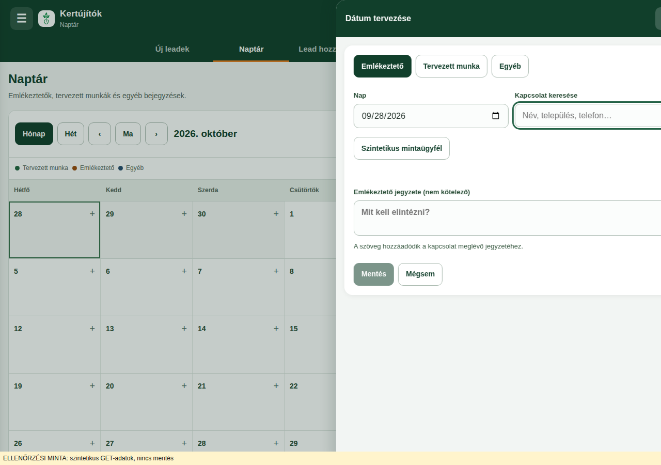The image size is (661, 465).
Task: Click the Dátum tervezése panel title
Action: tap(378, 19)
